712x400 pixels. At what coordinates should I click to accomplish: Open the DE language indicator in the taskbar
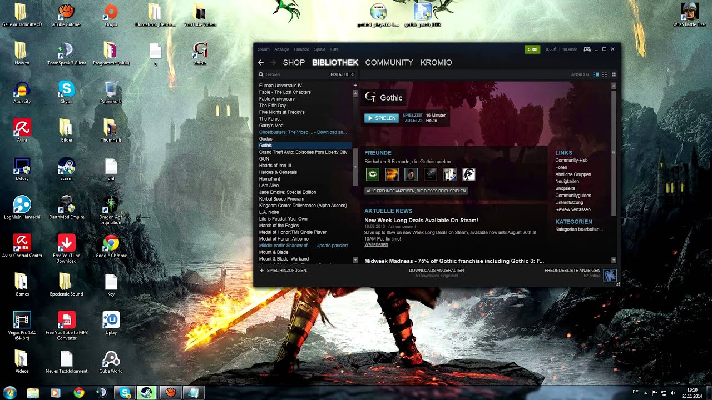coord(636,392)
